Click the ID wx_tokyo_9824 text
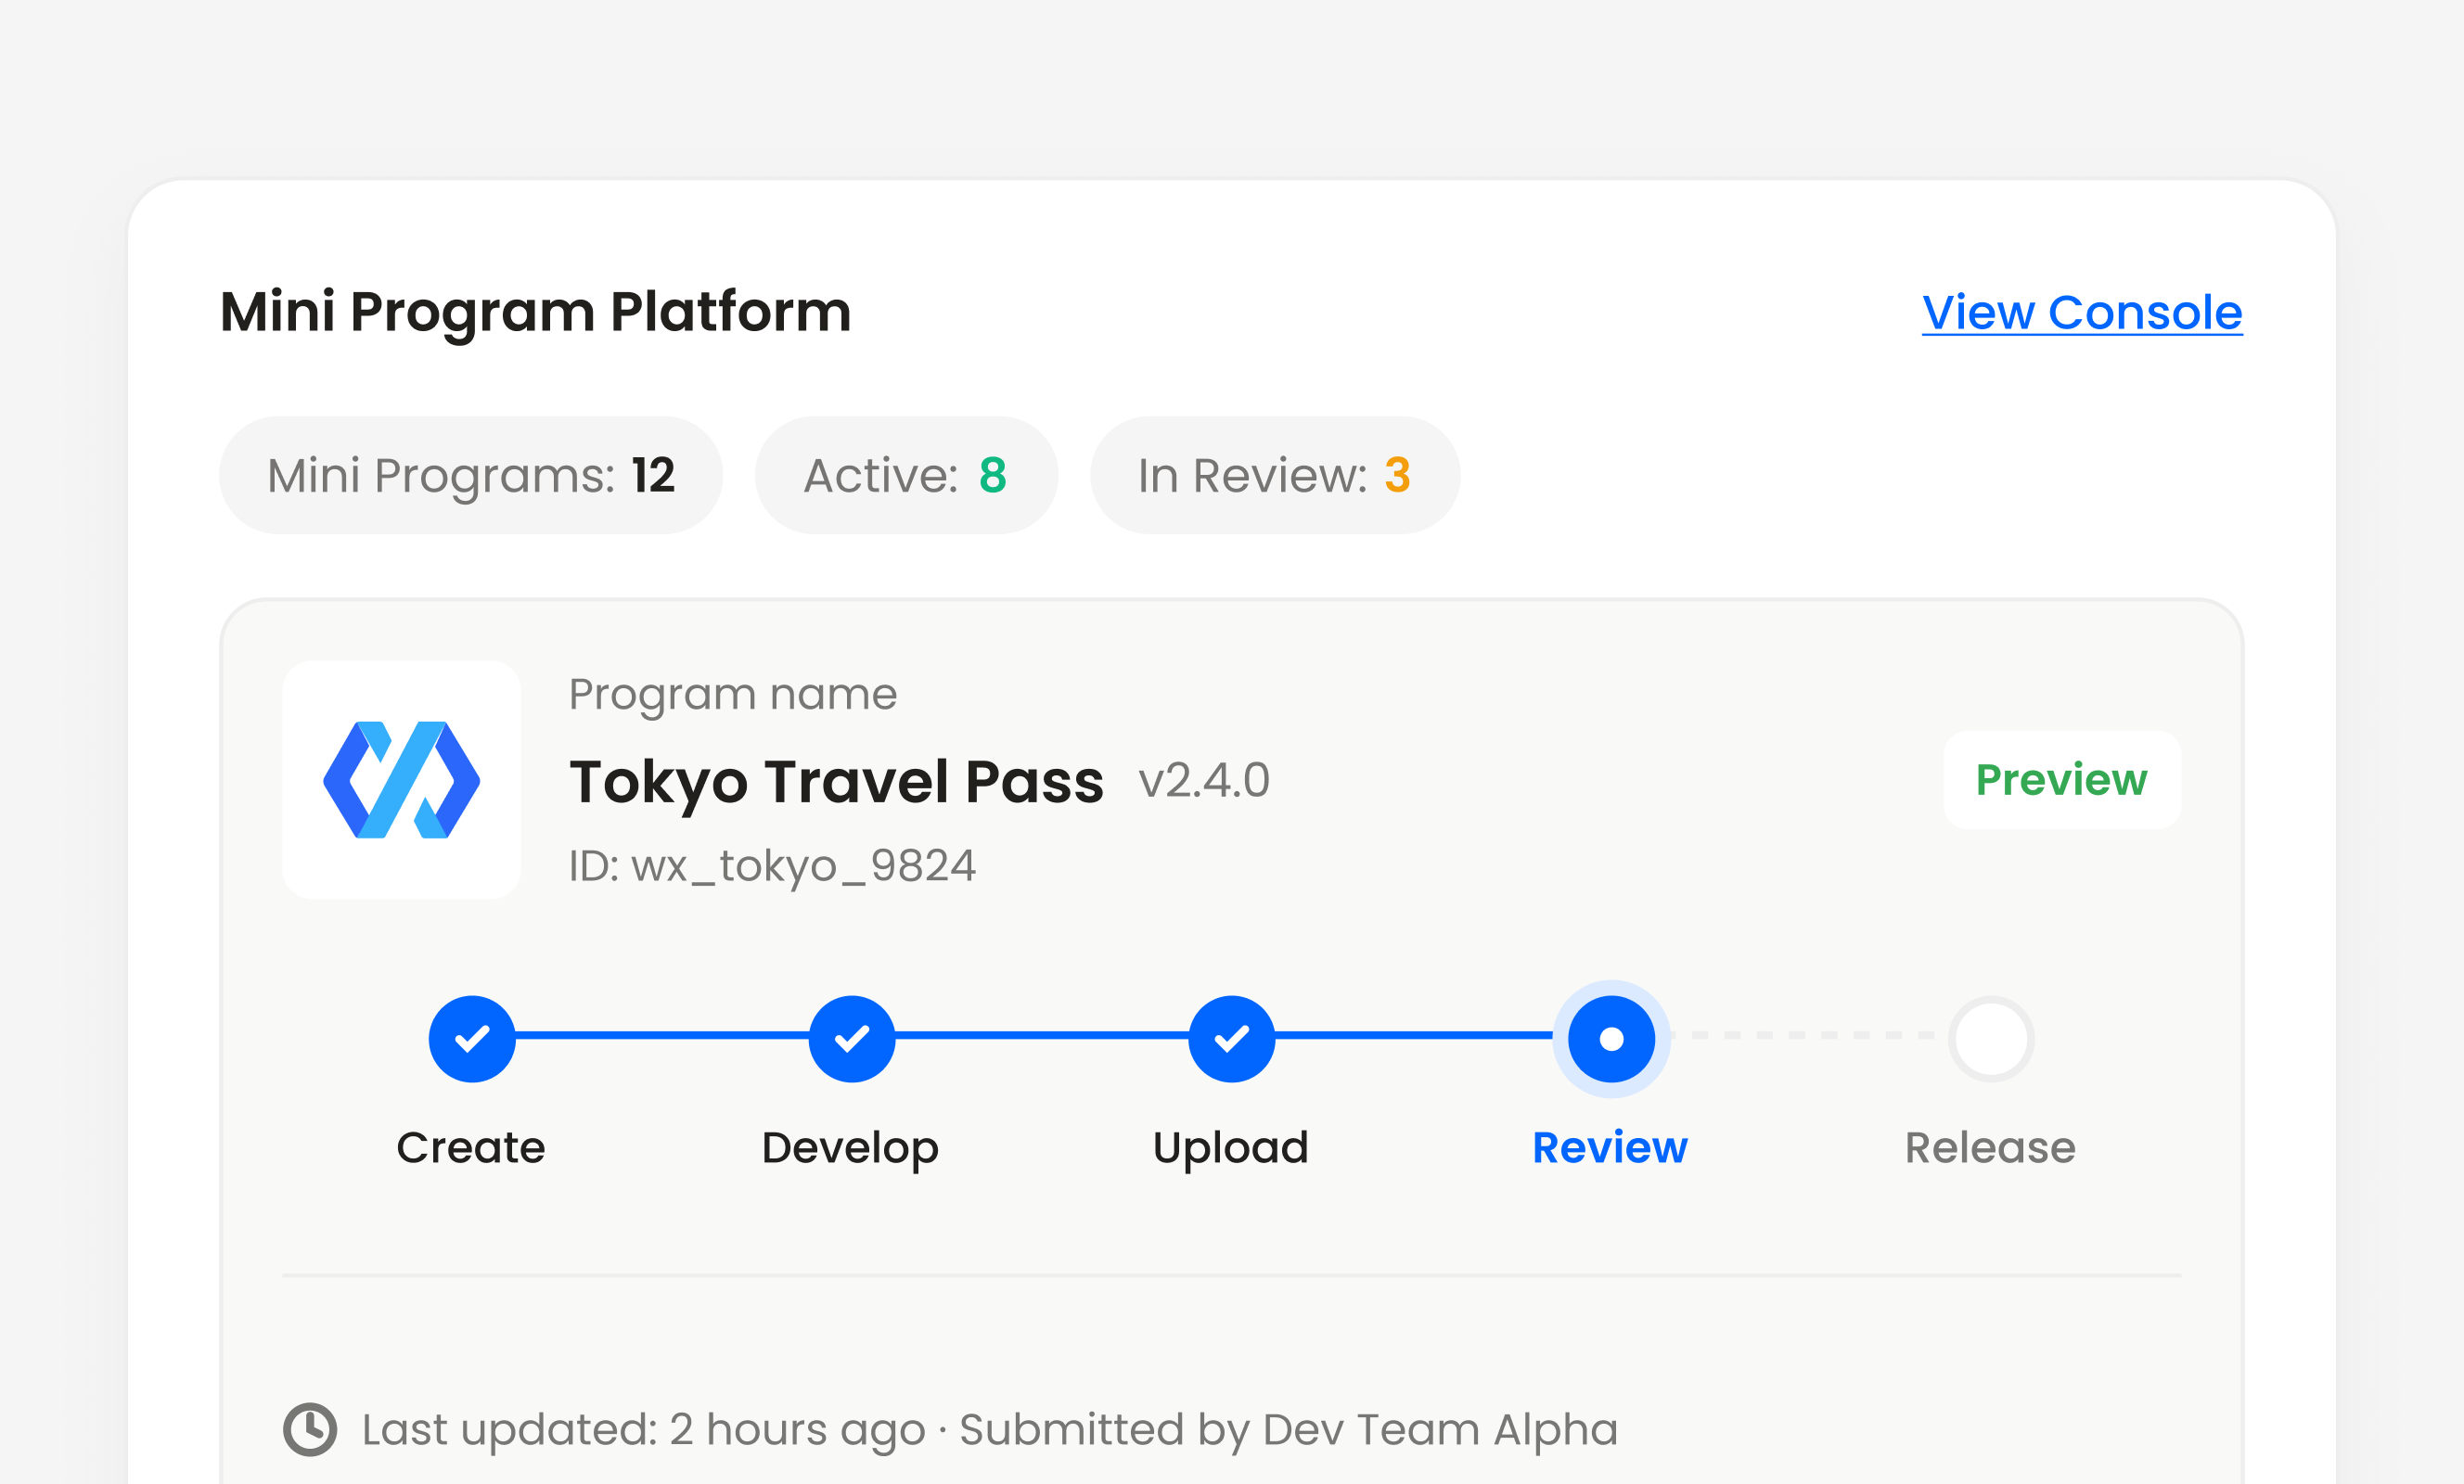This screenshot has height=1484, width=2464. tap(772, 866)
